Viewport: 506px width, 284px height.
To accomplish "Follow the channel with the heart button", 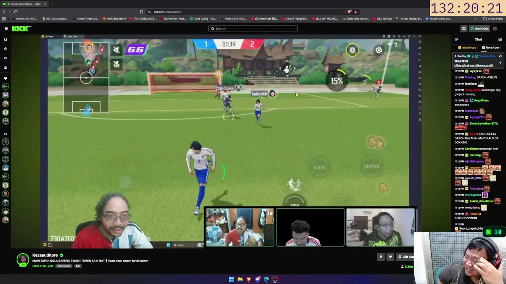I will 390,257.
